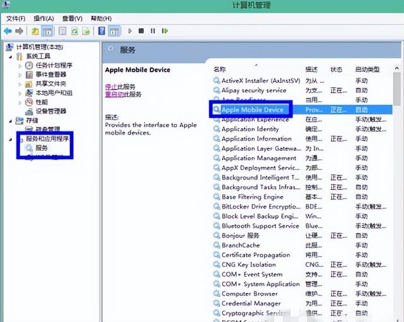Click the Forward arrow toolbar icon
This screenshot has height=322, width=404.
coord(20,31)
